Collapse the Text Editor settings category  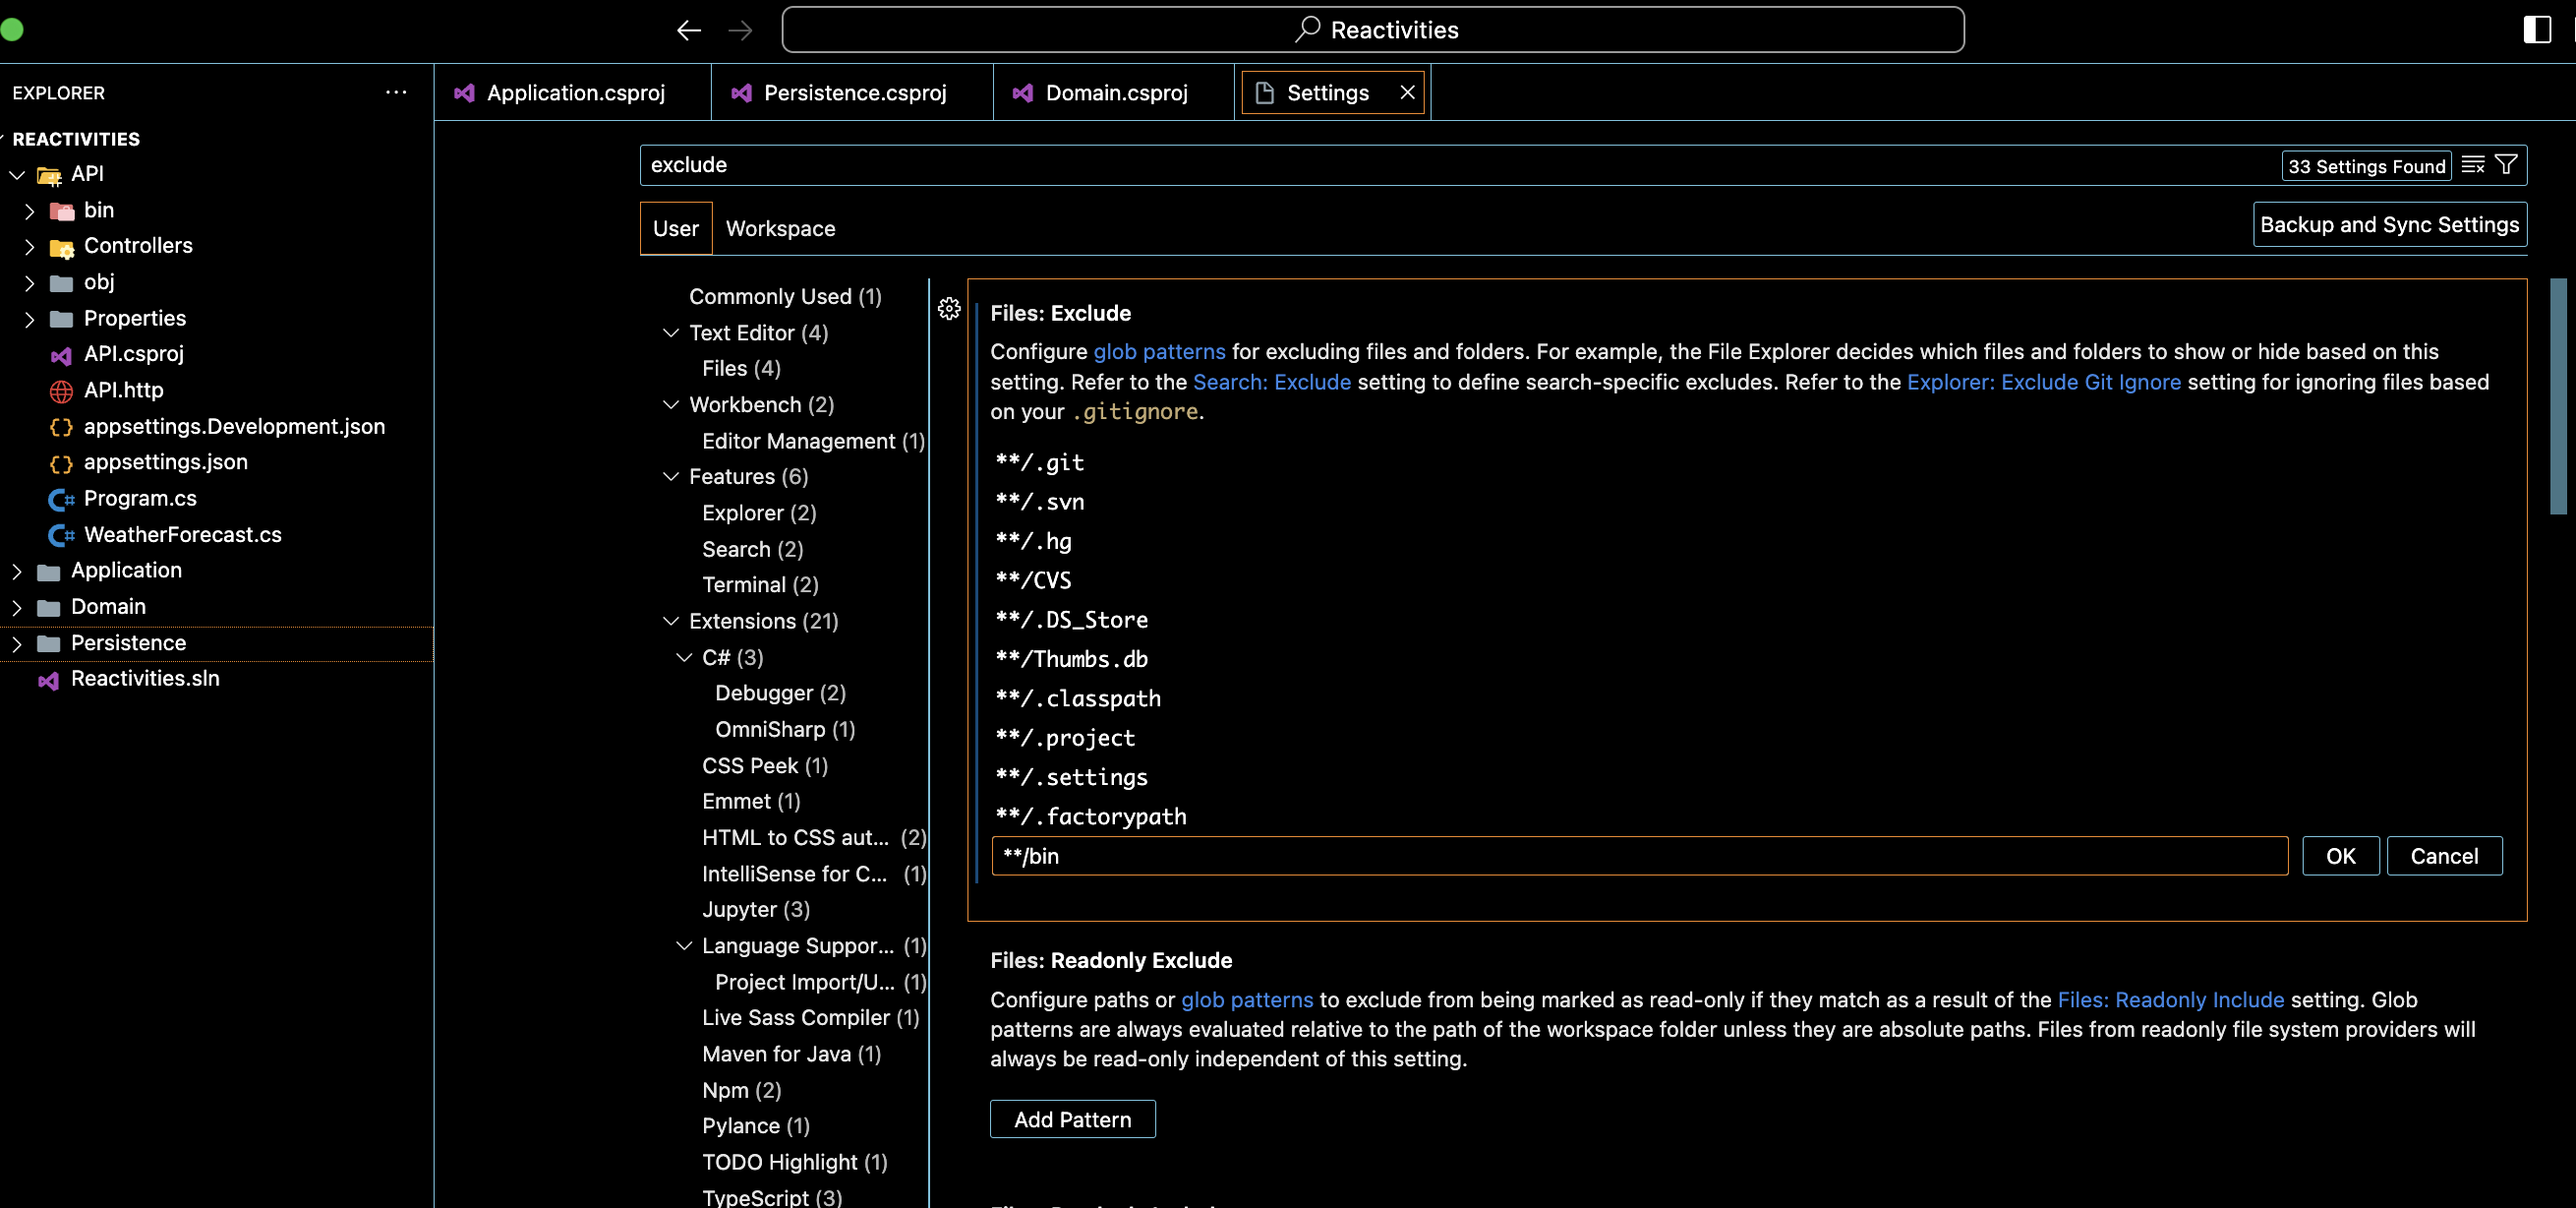point(671,333)
